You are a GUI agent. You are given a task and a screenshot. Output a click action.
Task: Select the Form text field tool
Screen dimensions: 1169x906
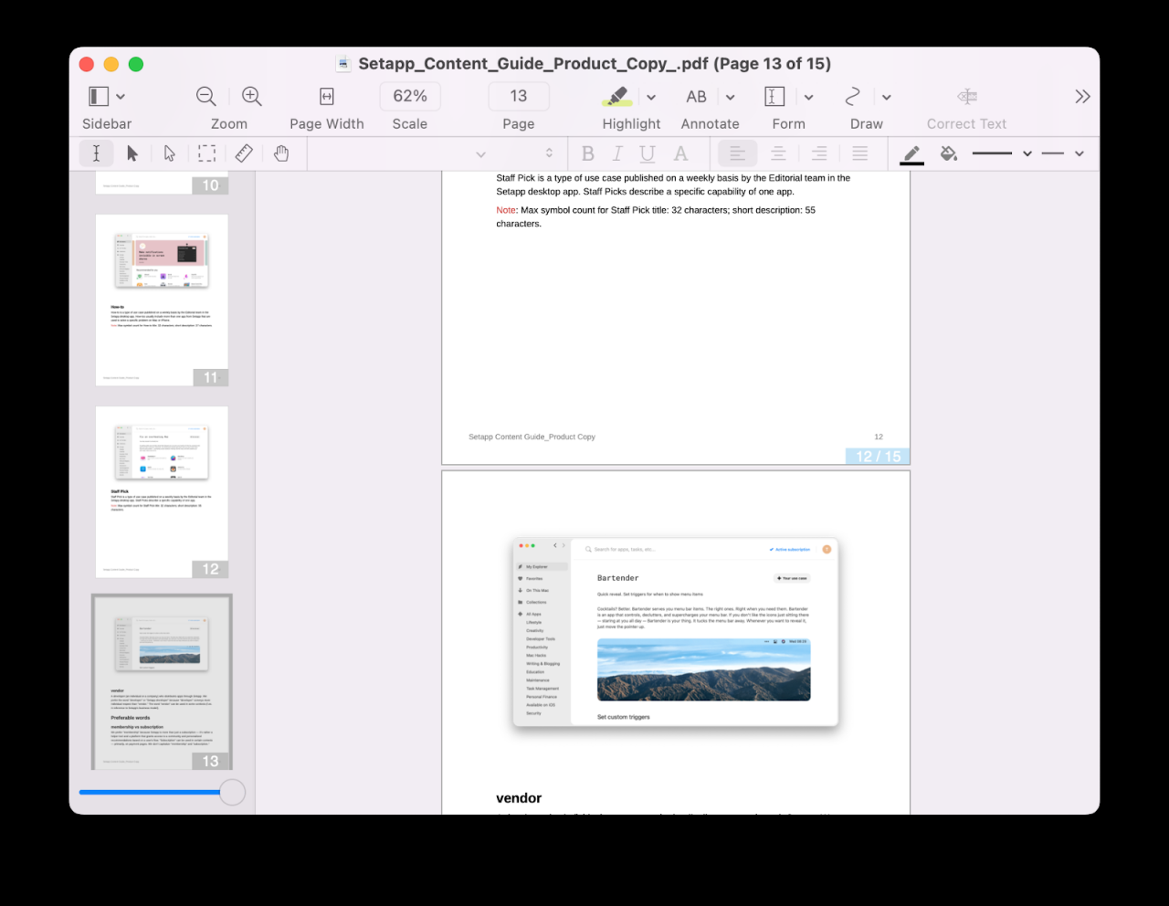[x=774, y=96]
